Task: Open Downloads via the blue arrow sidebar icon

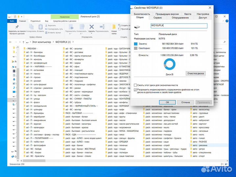Action: [x=14, y=79]
